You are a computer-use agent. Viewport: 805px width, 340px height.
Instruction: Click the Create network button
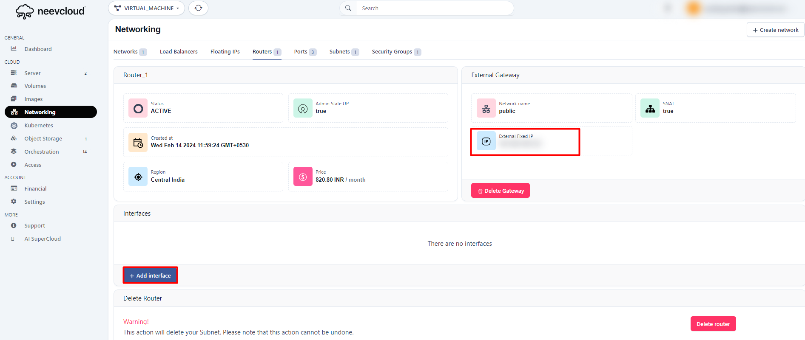point(775,30)
